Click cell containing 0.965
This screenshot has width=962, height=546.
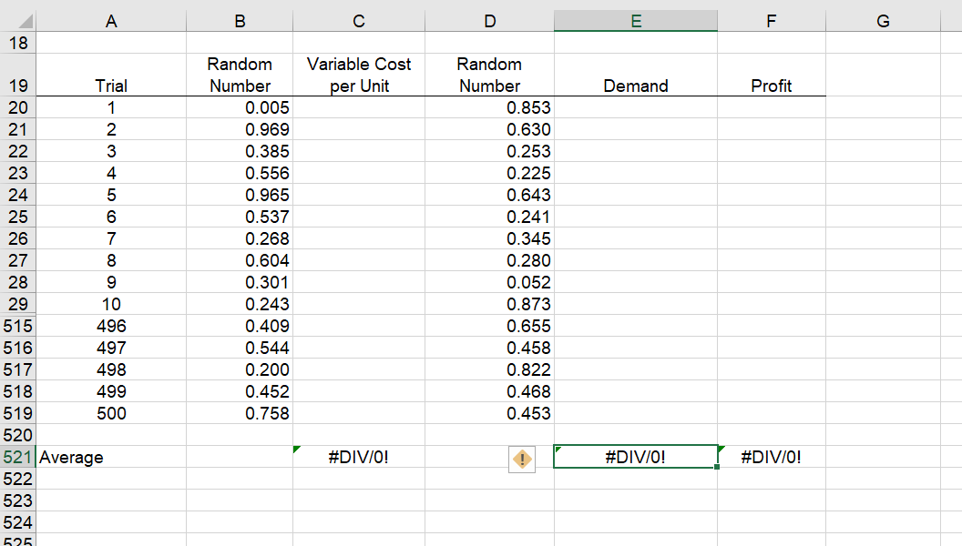(x=240, y=195)
